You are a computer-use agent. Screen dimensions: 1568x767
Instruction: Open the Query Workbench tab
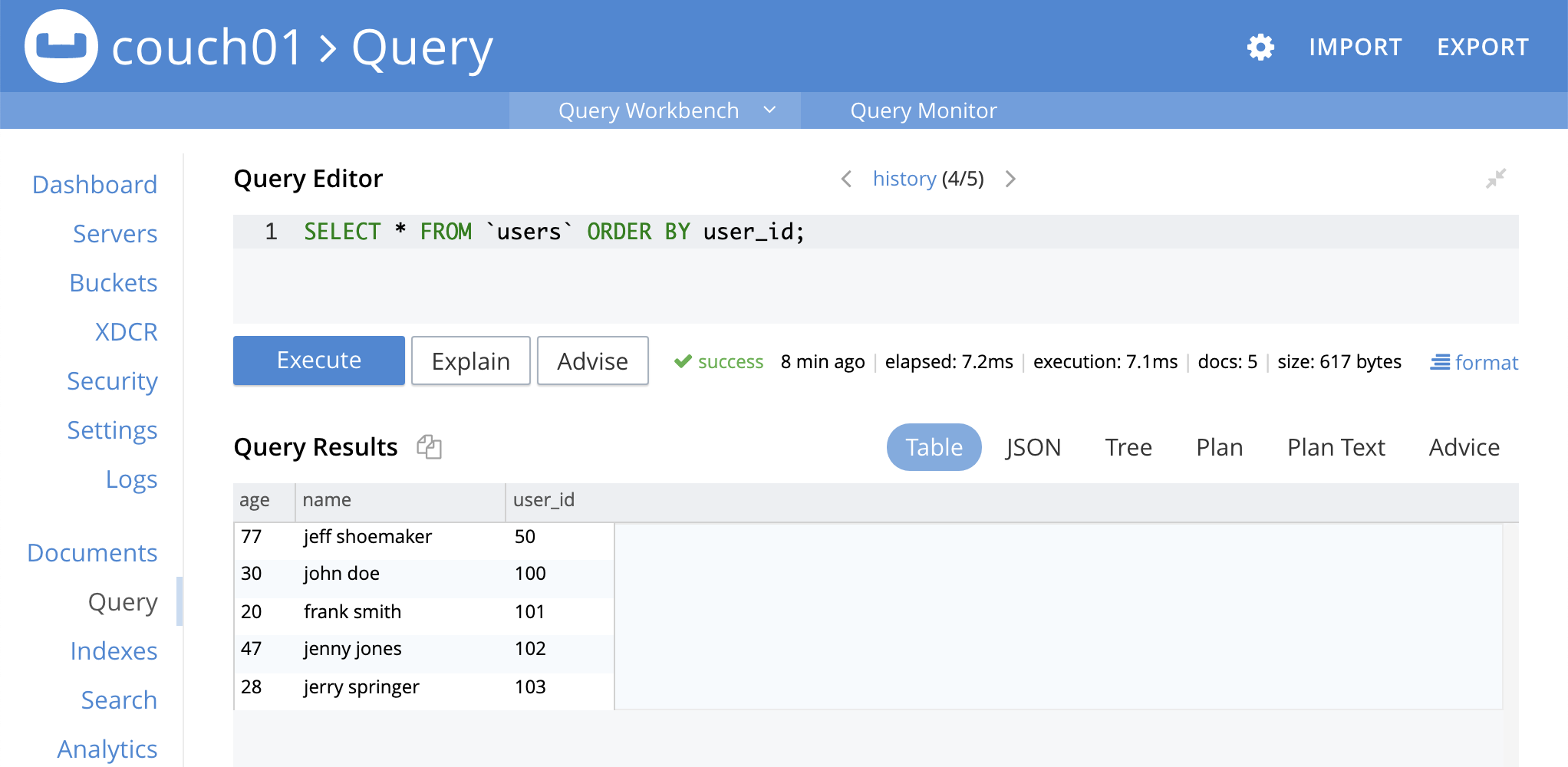648,110
